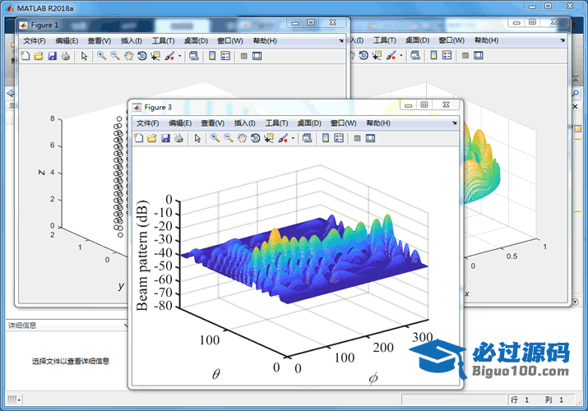
Task: Open 文件(F) menu in Figure 3
Action: click(x=148, y=123)
